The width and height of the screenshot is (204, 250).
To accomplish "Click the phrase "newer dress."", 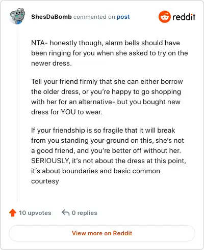I will coord(52,64).
